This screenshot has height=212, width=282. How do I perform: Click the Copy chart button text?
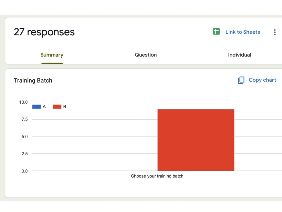point(262,80)
